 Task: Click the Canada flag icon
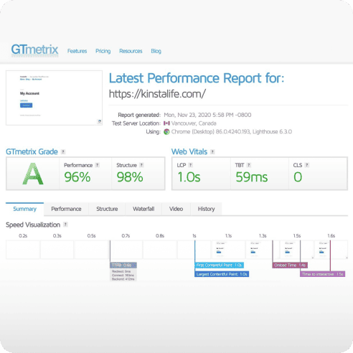166,123
